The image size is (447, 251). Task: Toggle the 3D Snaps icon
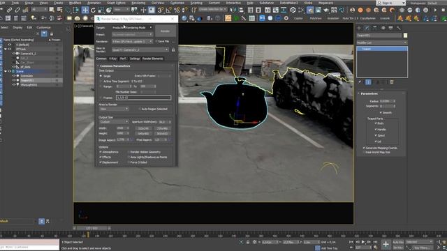161,10
